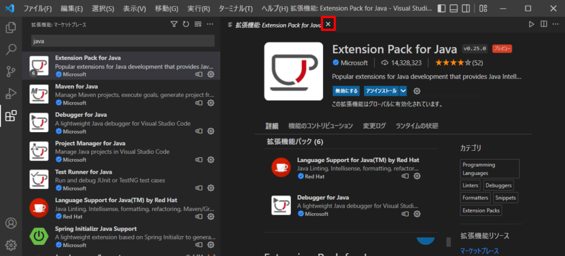Select the Snippets category tag

[x=505, y=198]
